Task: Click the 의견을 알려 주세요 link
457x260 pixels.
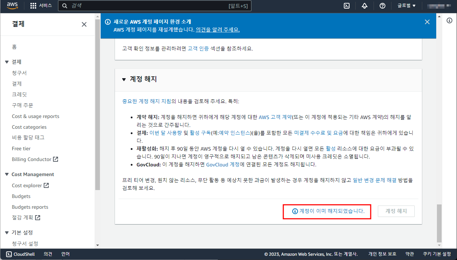Action: click(x=217, y=29)
